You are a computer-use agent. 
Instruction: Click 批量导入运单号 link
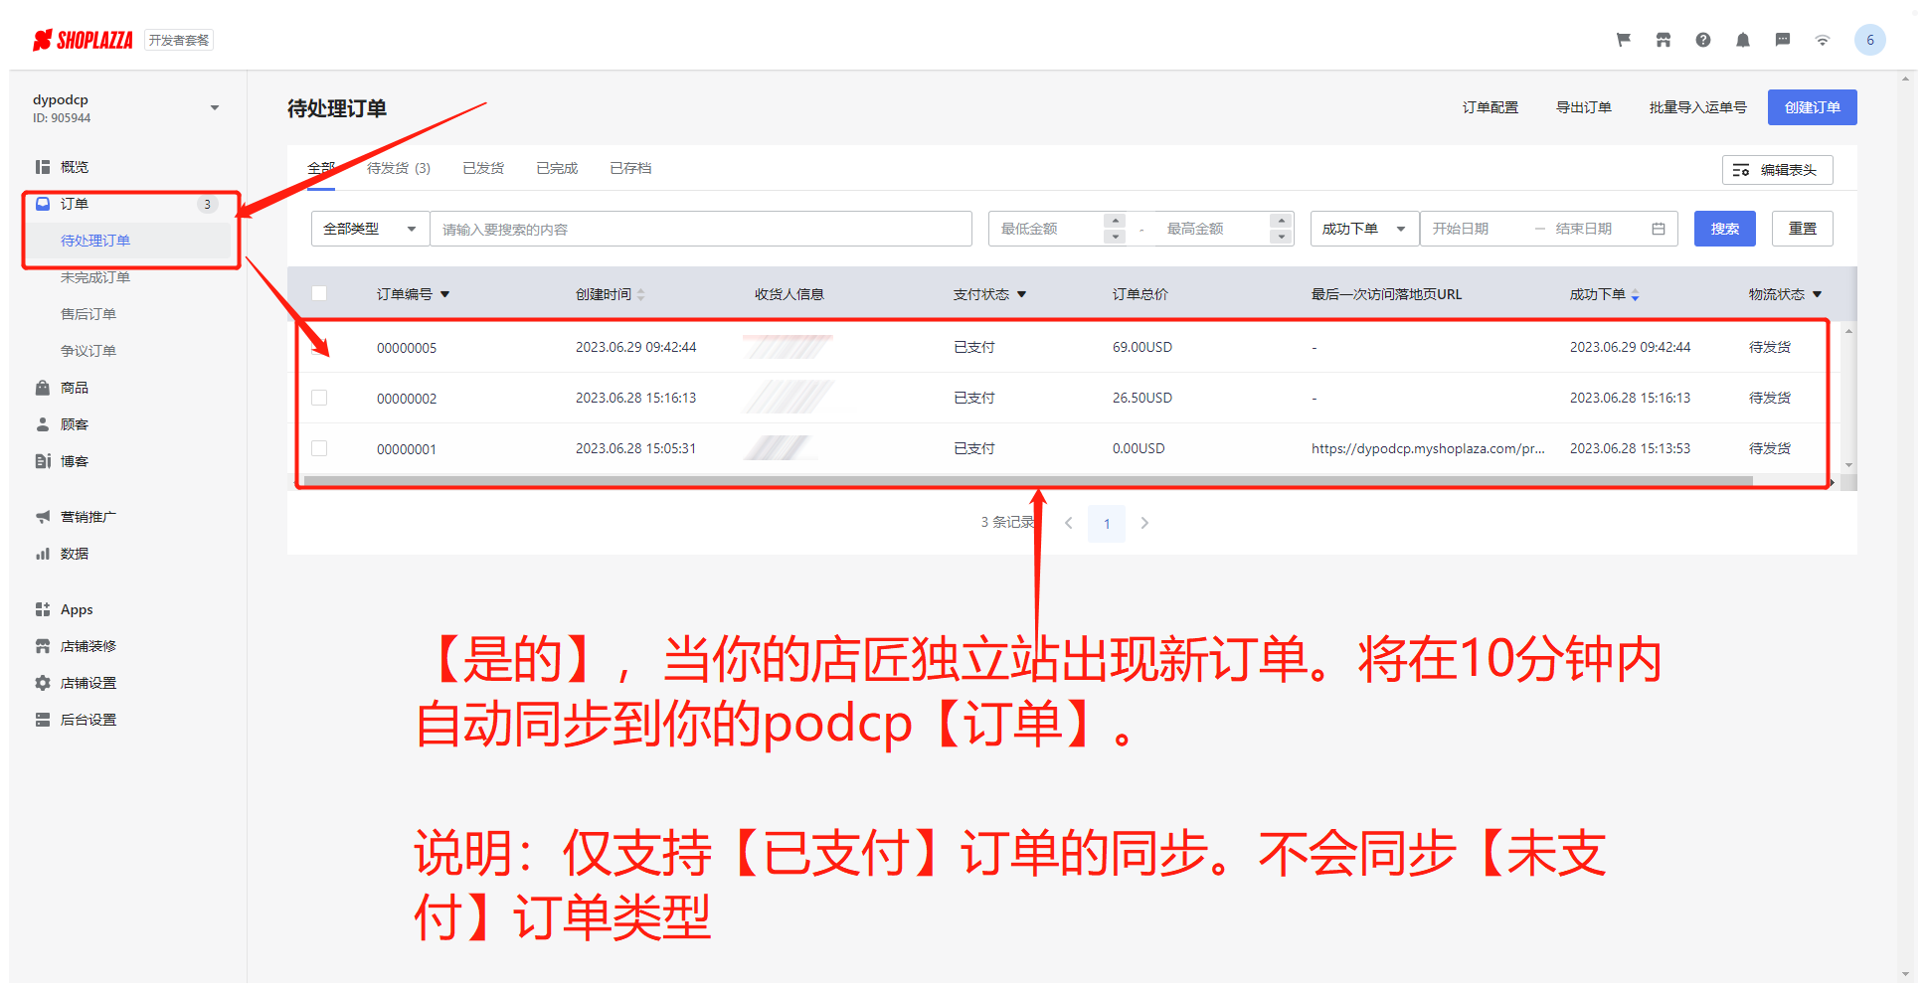point(1697,107)
